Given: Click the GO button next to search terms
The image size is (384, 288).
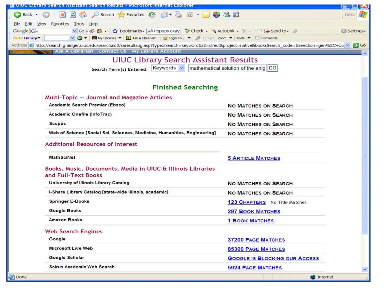Looking at the screenshot, I should coord(272,68).
